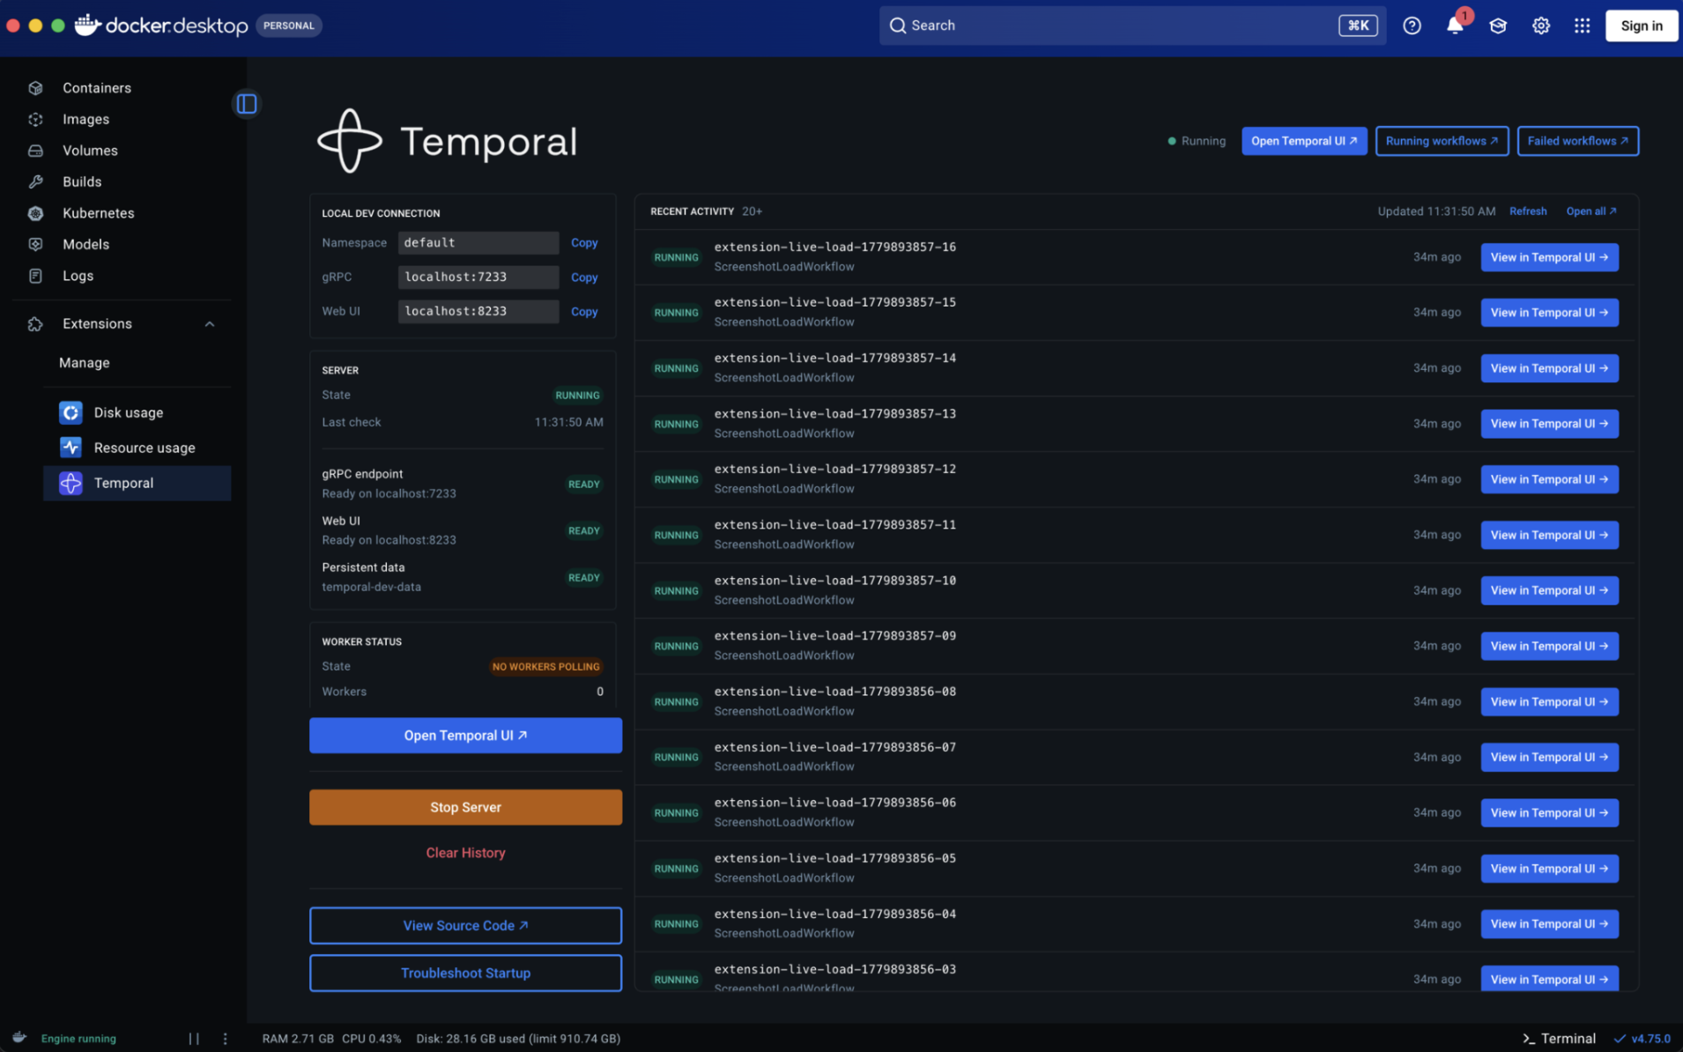Click version v4.75.0 indicator
Viewport: 1683px width, 1052px height.
(1642, 1039)
